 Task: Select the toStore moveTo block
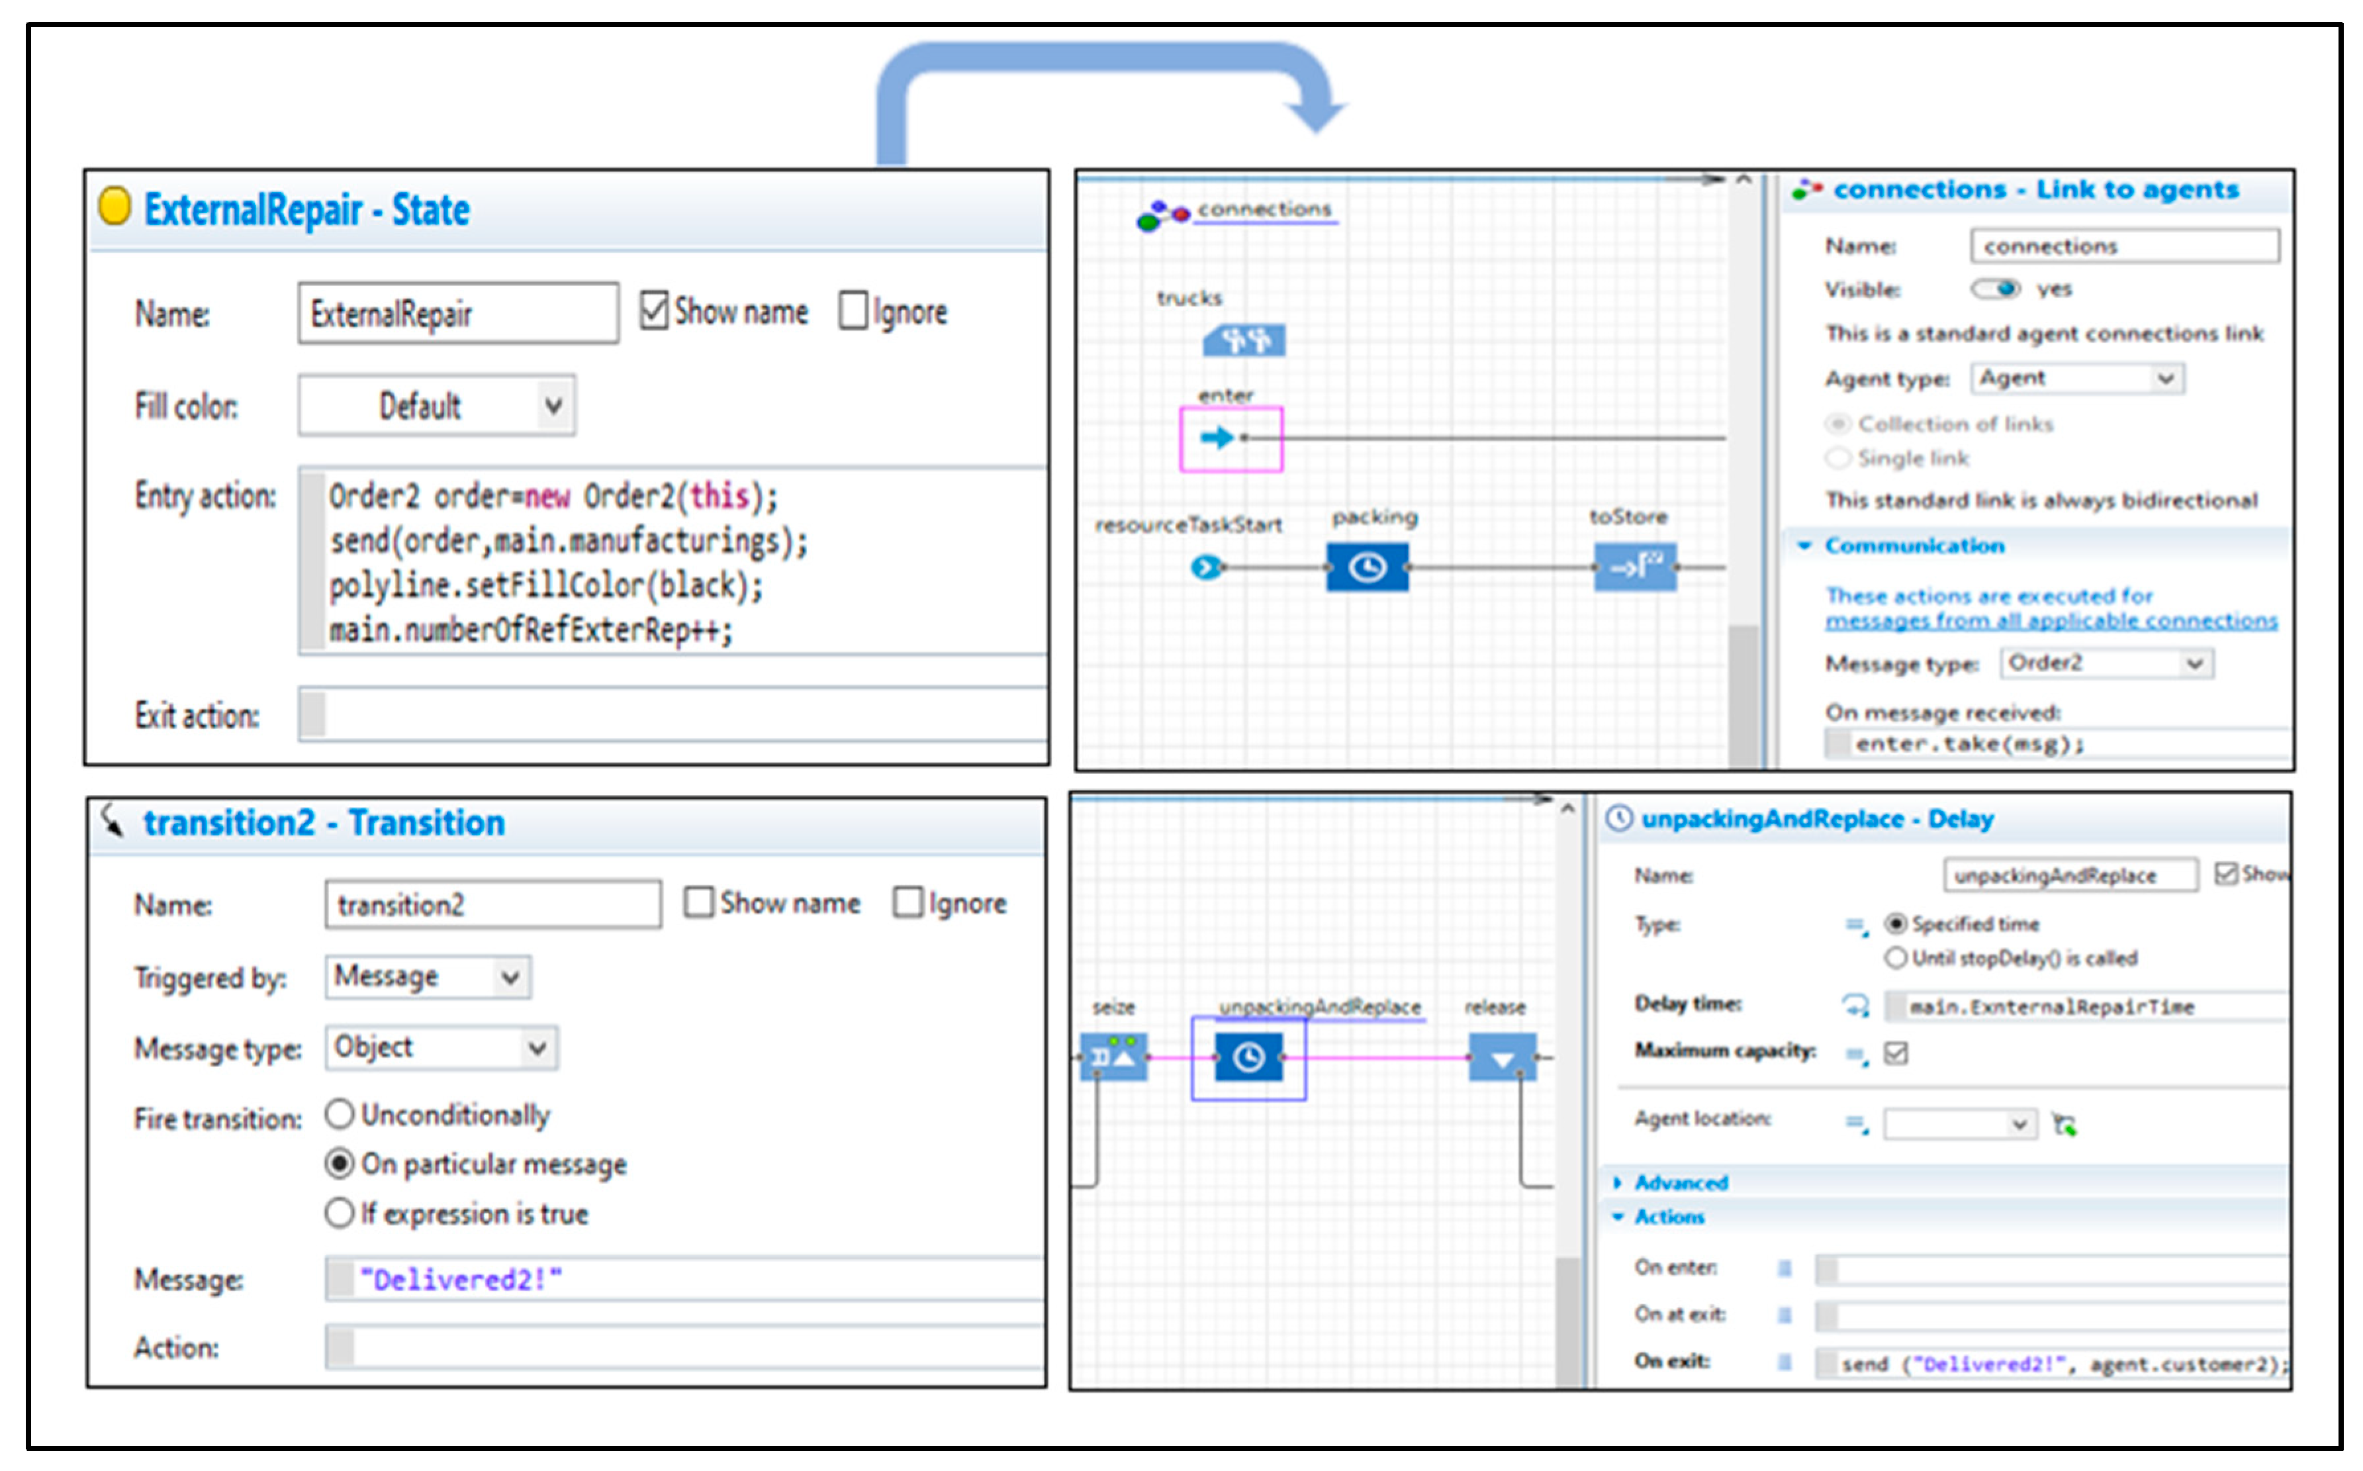(x=1635, y=567)
